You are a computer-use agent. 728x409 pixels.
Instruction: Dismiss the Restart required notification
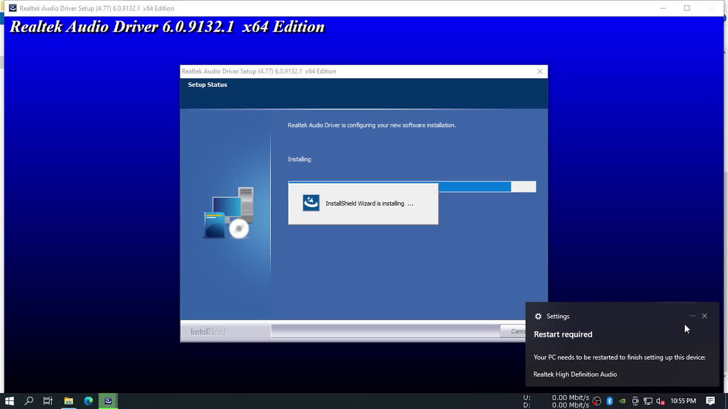point(704,316)
